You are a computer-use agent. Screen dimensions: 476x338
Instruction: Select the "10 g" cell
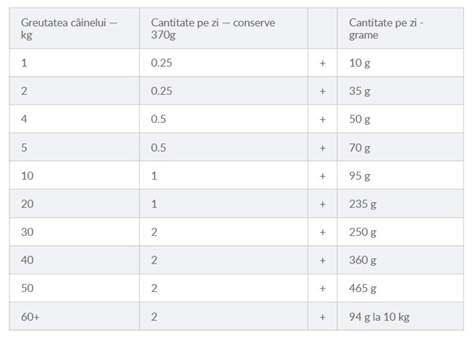(358, 63)
